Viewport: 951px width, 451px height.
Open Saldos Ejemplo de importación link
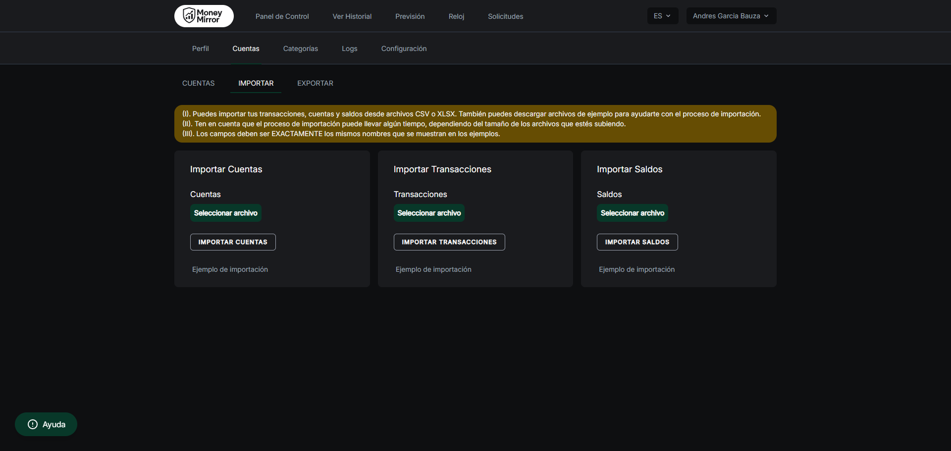point(636,269)
